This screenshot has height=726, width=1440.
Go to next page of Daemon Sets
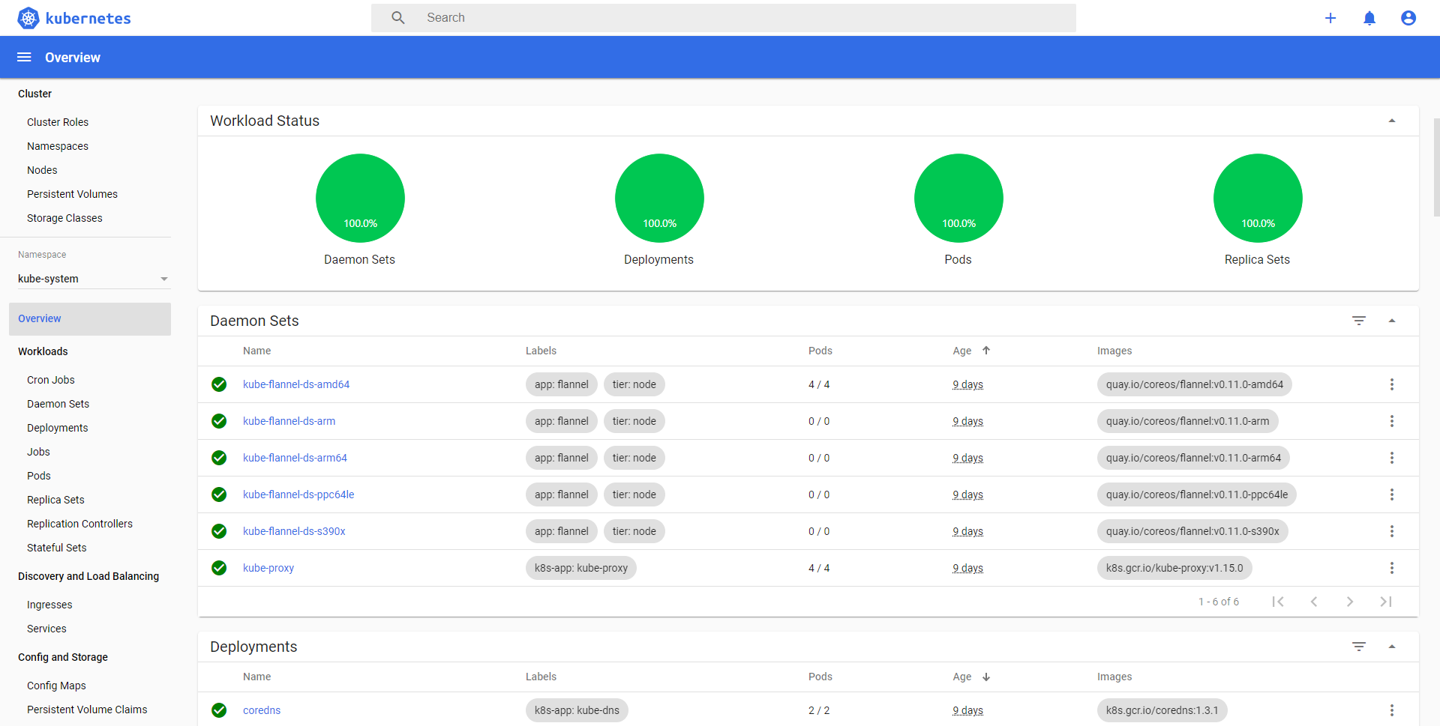[x=1350, y=602]
